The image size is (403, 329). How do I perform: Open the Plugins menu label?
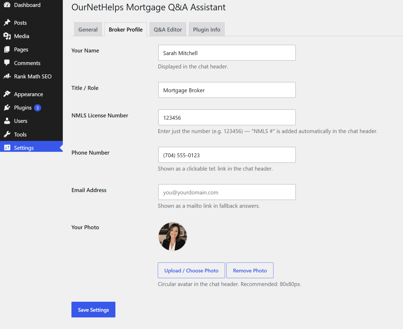point(23,108)
